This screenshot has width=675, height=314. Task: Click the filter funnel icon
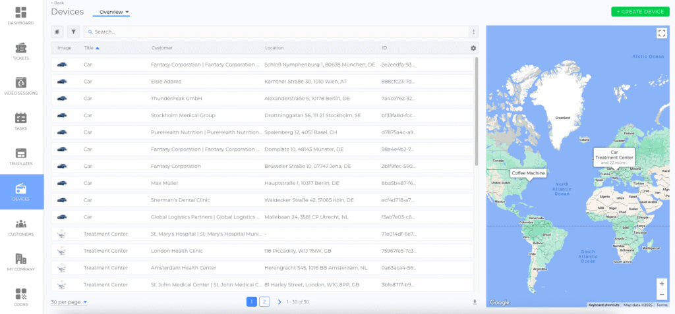tap(73, 32)
